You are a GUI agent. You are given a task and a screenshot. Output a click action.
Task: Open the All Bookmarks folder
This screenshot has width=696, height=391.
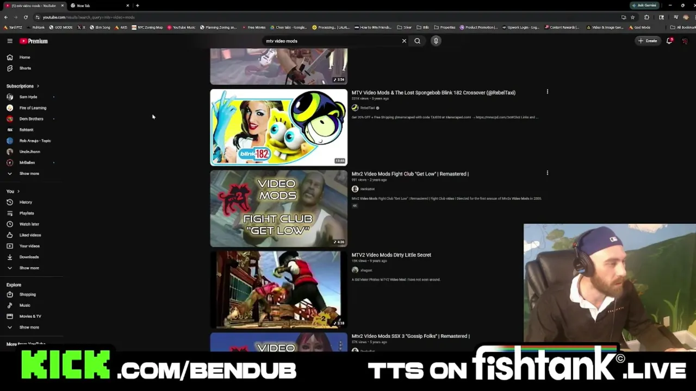click(x=683, y=27)
